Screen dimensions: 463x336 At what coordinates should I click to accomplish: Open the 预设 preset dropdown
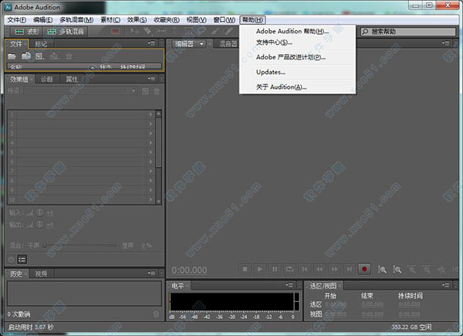(x=80, y=90)
